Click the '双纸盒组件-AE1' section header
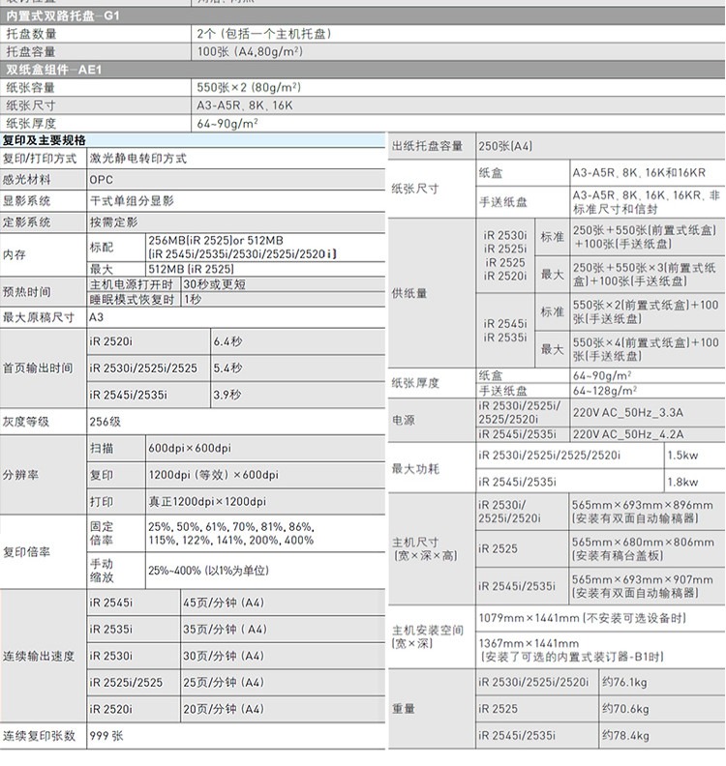This screenshot has height=766, width=726. (x=362, y=70)
